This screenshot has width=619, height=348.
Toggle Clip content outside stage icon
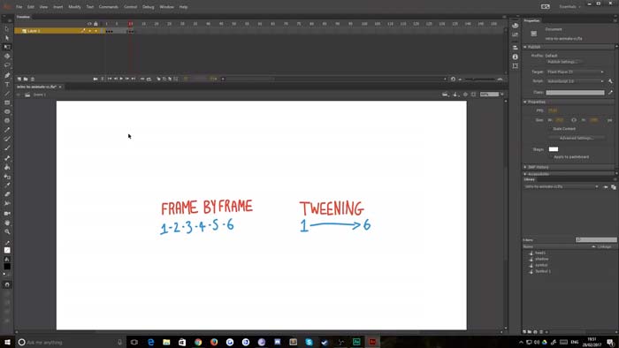point(474,95)
